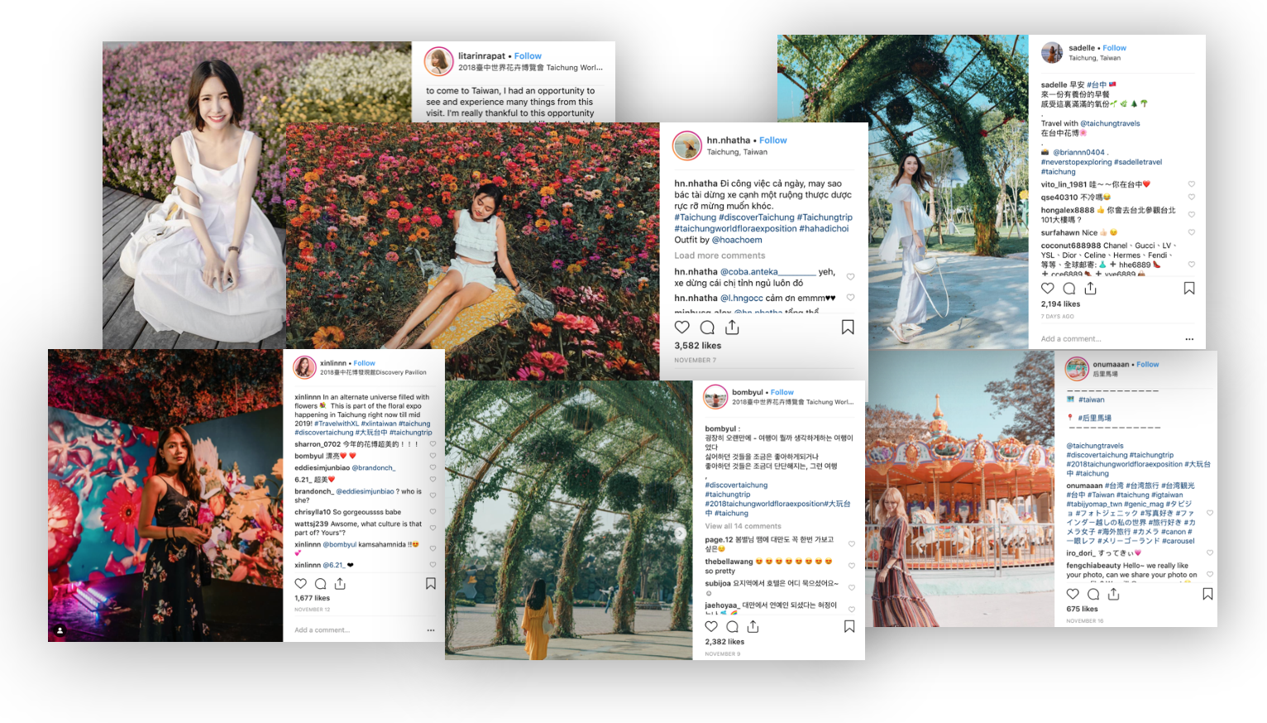Like the xinlinnn post
Viewport: 1267px width, 723px height.
[x=301, y=584]
